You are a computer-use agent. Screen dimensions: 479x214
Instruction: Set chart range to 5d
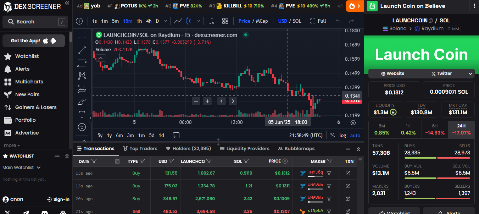[152, 135]
